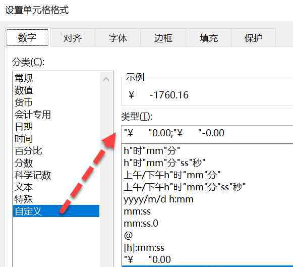Select the 自定义 category
Screen dimensions: 293x267
click(56, 211)
